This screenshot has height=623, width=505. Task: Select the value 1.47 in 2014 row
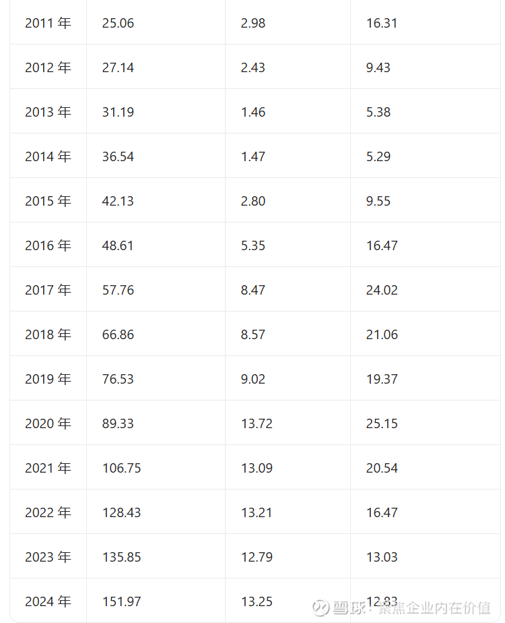[252, 156]
